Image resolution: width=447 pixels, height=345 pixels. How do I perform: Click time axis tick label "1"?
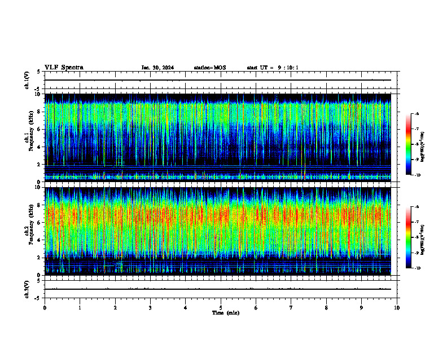coord(80,308)
